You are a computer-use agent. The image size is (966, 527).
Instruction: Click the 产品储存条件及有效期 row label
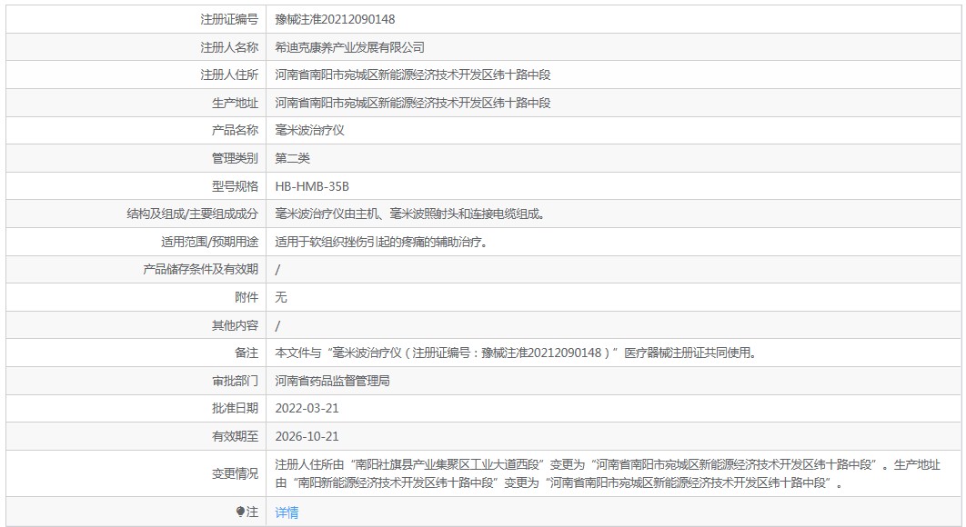(x=201, y=269)
